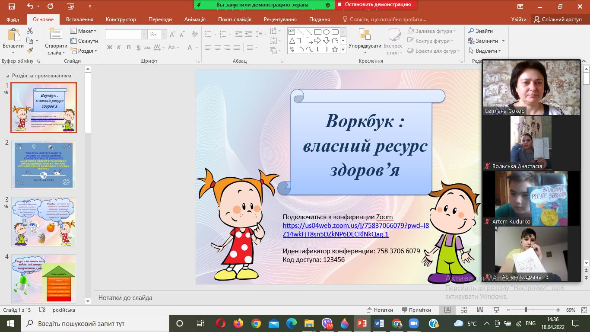Switch to the Анімація tab
Screen dimensions: 590x332
[x=195, y=19]
